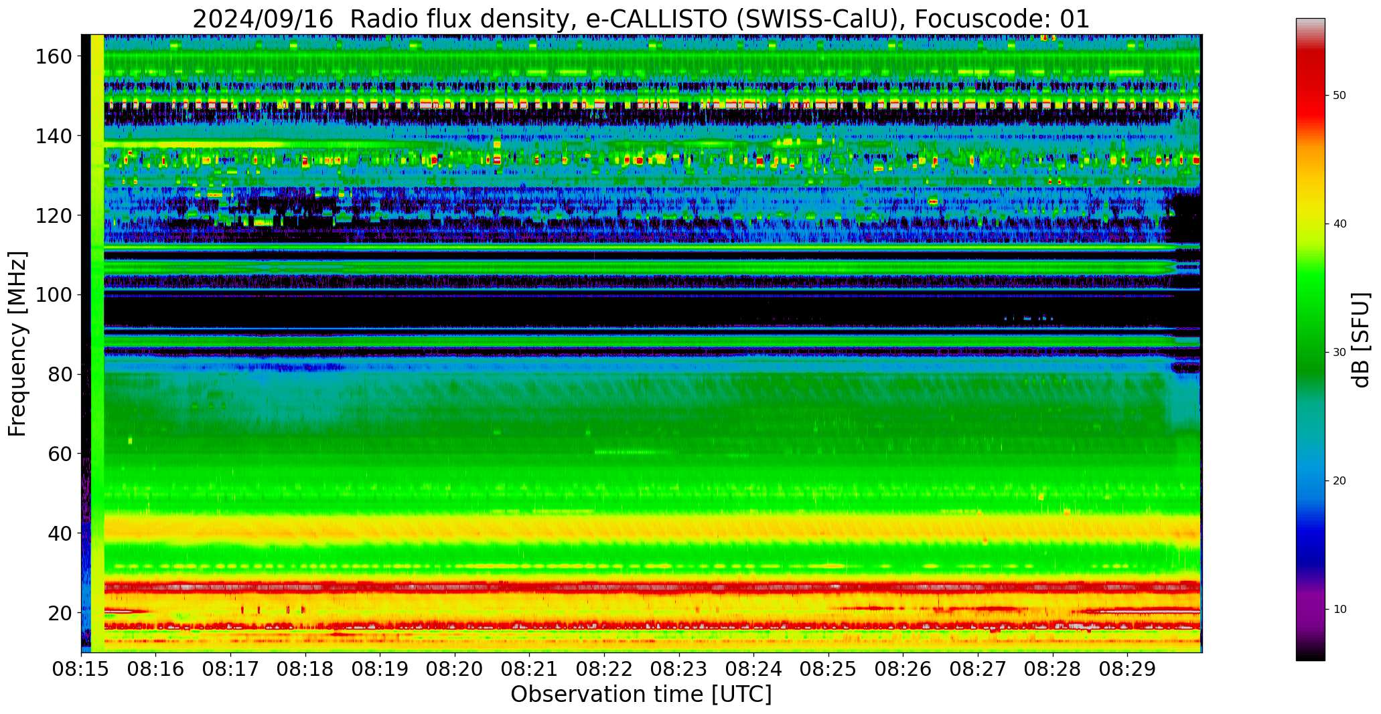Click the colorbar 10 dB tick label
This screenshot has height=714, width=1381.
[x=1339, y=610]
